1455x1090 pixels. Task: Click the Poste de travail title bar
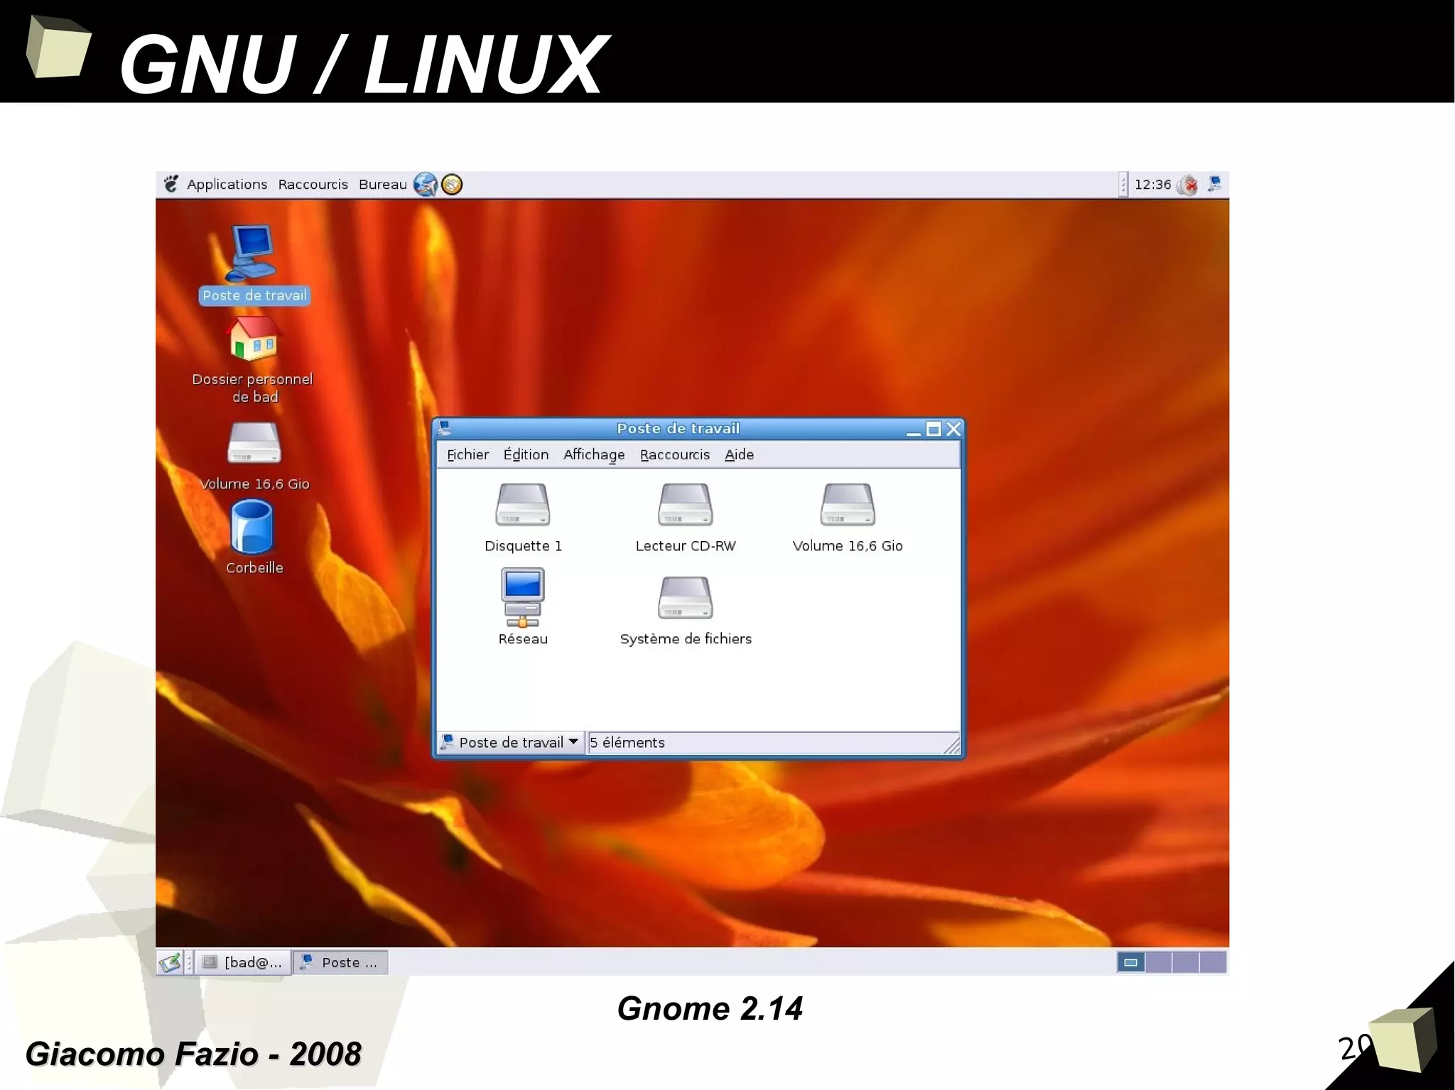(678, 428)
